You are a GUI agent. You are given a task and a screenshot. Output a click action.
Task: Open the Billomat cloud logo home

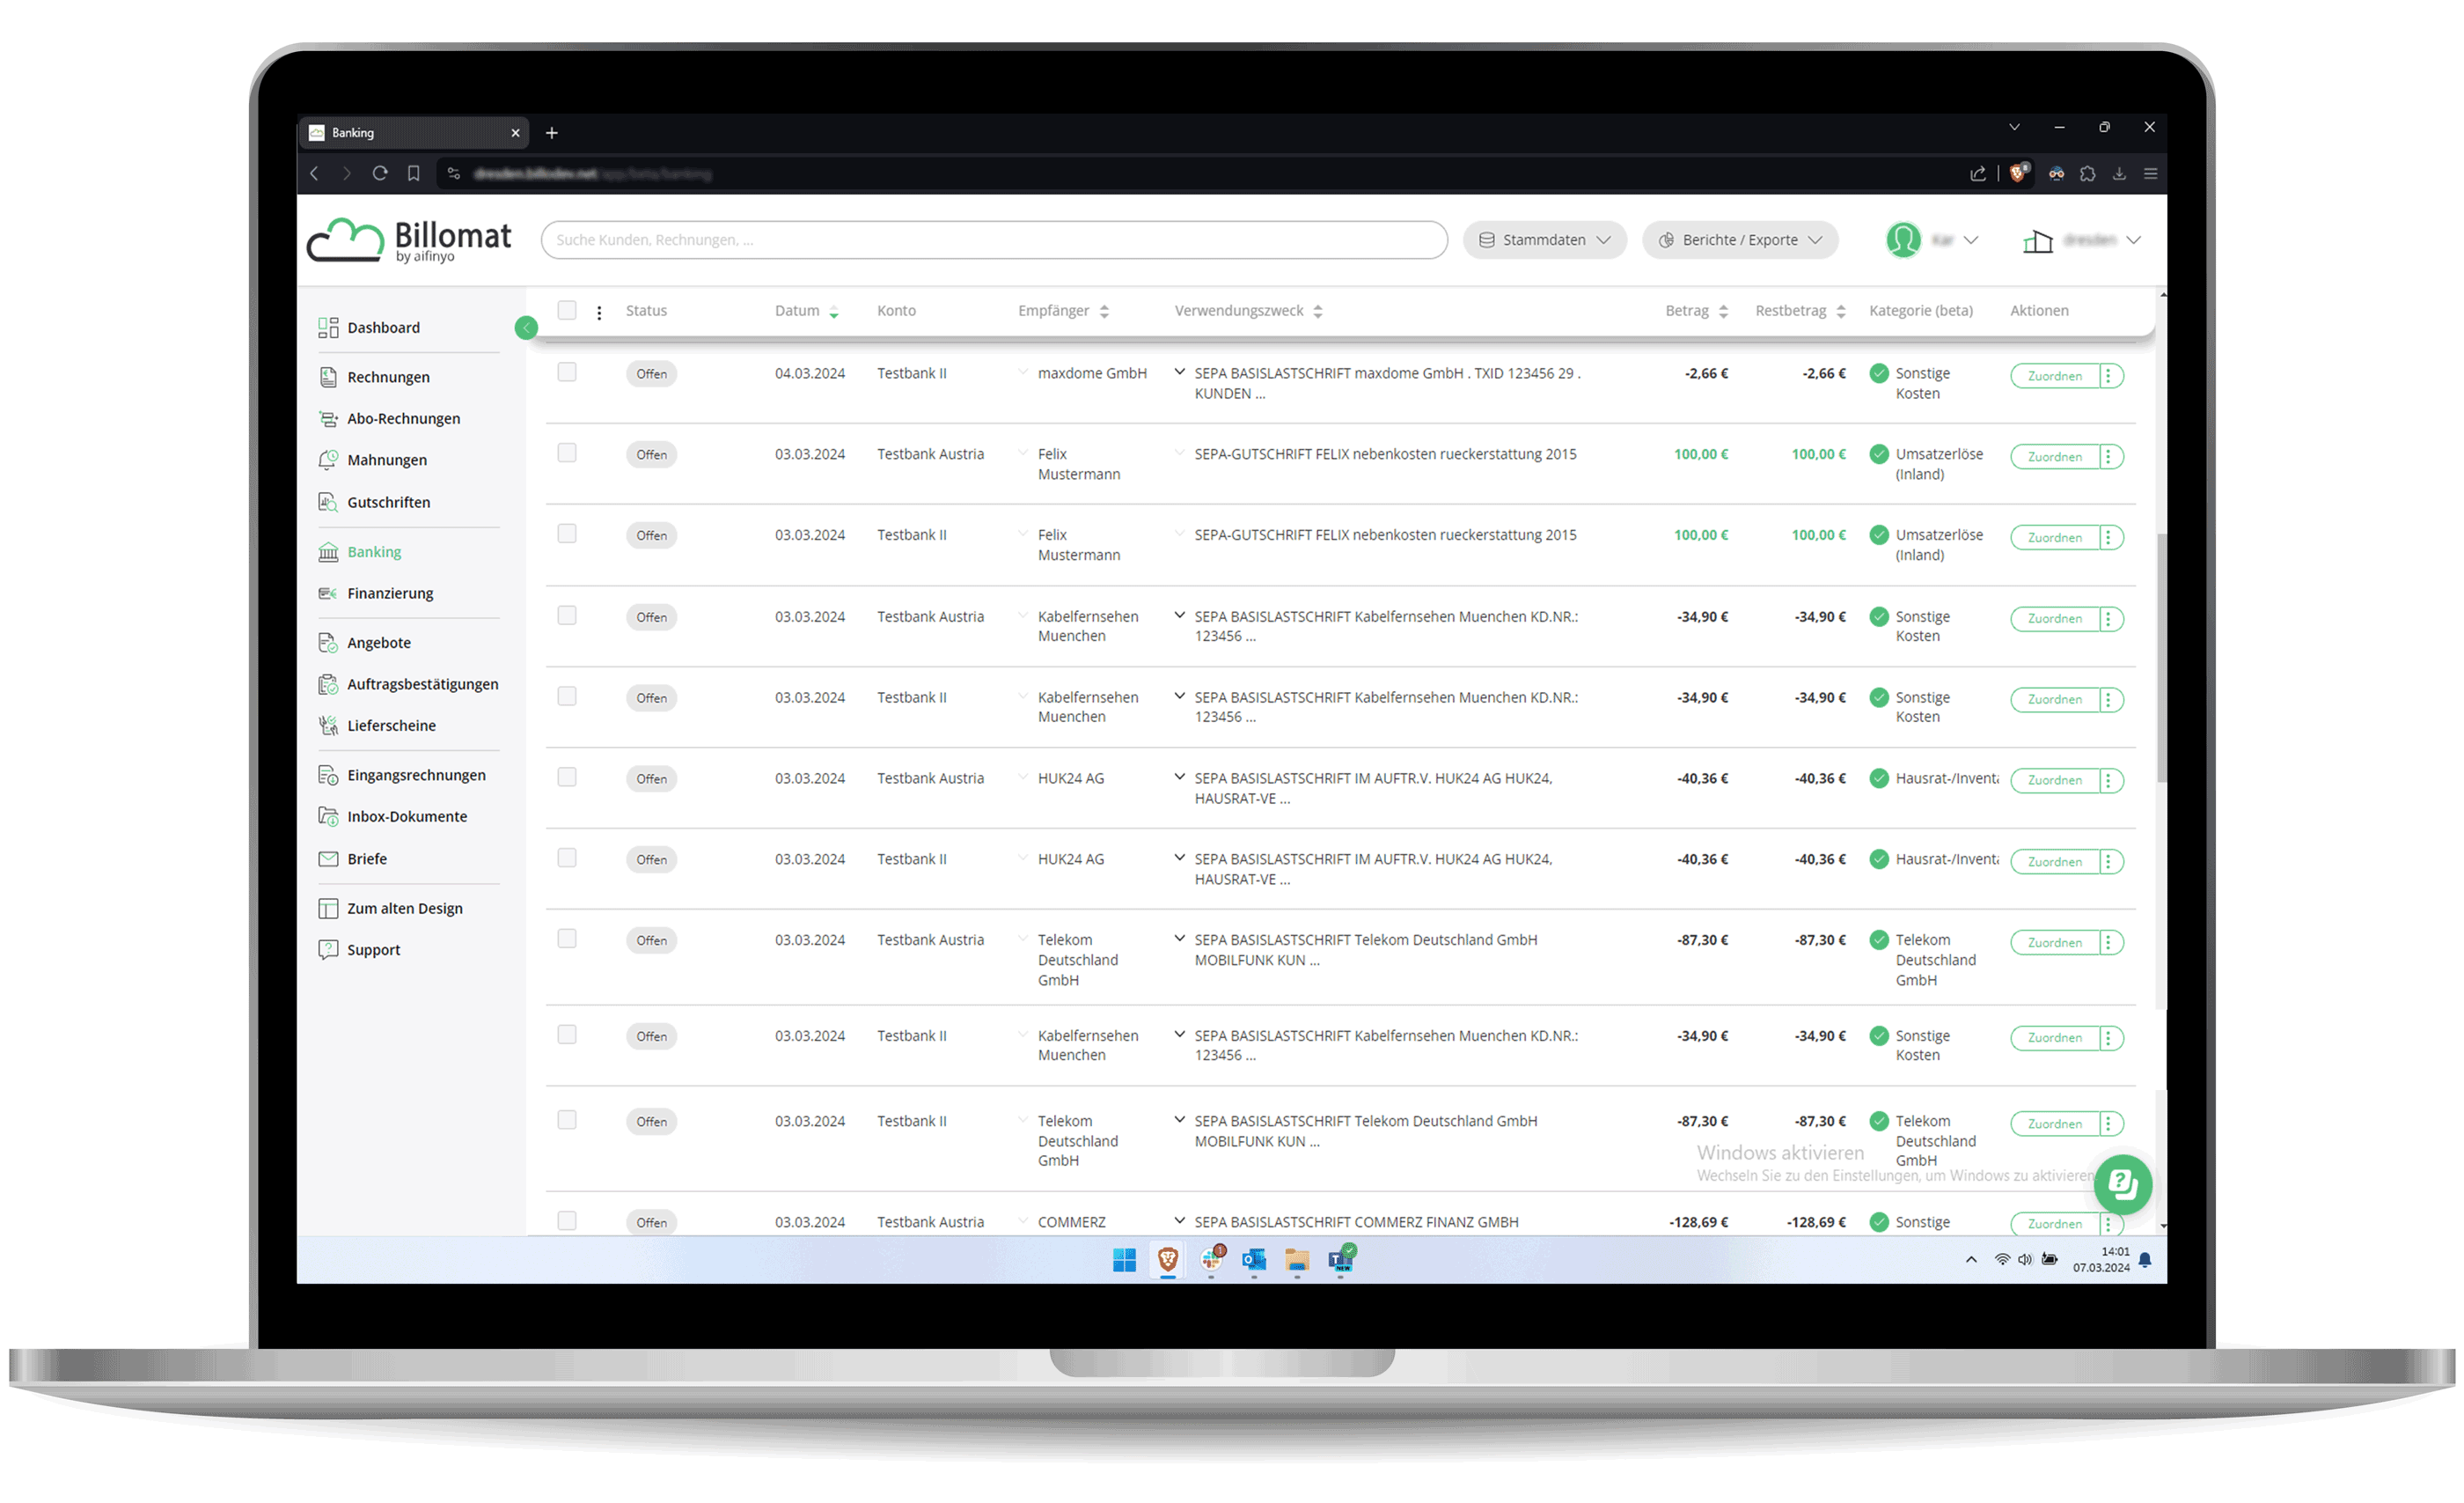point(408,240)
